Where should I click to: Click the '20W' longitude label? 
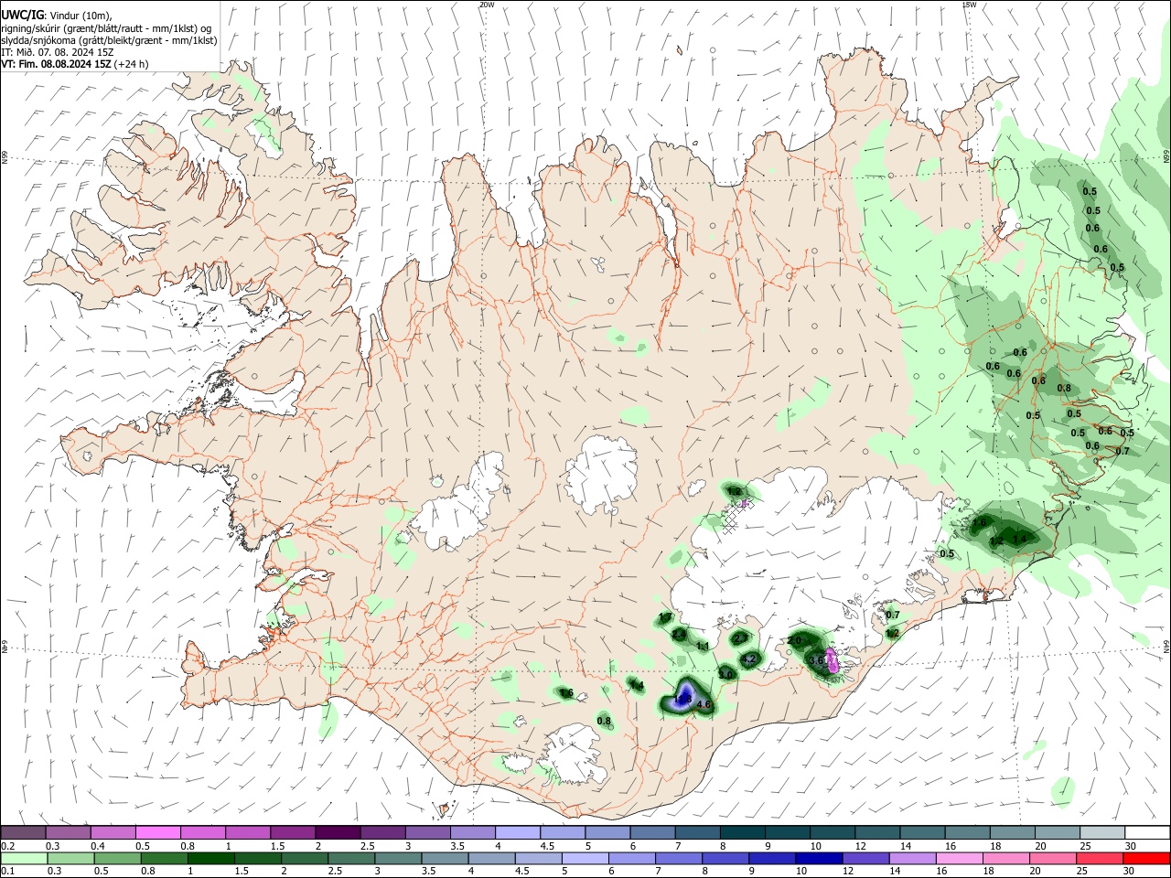pos(487,5)
